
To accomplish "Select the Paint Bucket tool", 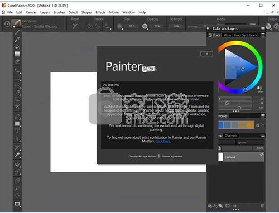I will pyautogui.click(x=17, y=47).
